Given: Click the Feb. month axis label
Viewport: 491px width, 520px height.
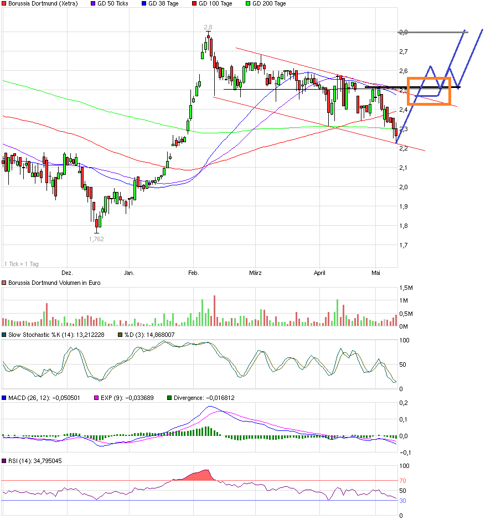Looking at the screenshot, I should pyautogui.click(x=194, y=273).
